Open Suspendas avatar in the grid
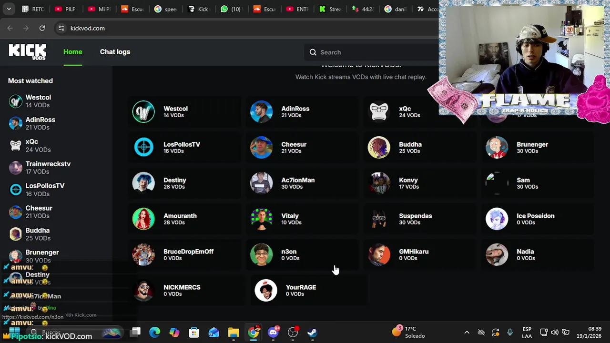Viewport: 610px width, 343px height. (x=379, y=219)
